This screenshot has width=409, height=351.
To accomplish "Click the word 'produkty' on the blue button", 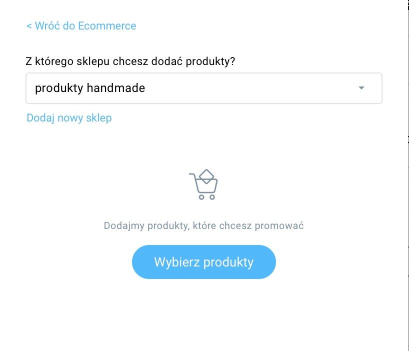I will tap(228, 262).
